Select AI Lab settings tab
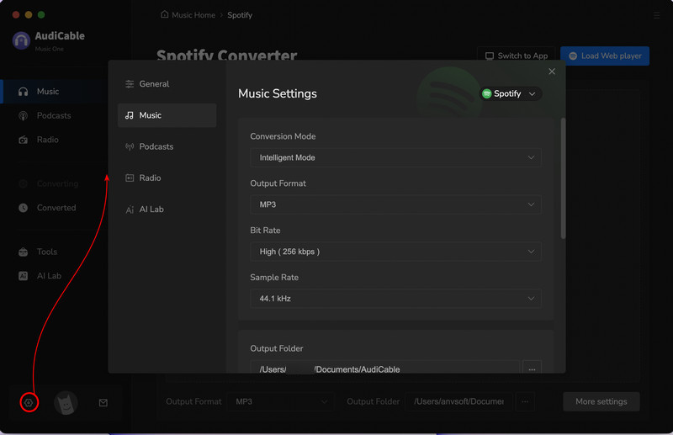Image resolution: width=673 pixels, height=435 pixels. [167, 210]
